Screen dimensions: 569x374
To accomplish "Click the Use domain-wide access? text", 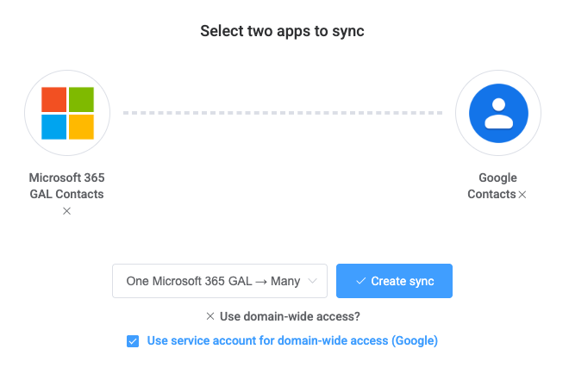I will tap(290, 316).
